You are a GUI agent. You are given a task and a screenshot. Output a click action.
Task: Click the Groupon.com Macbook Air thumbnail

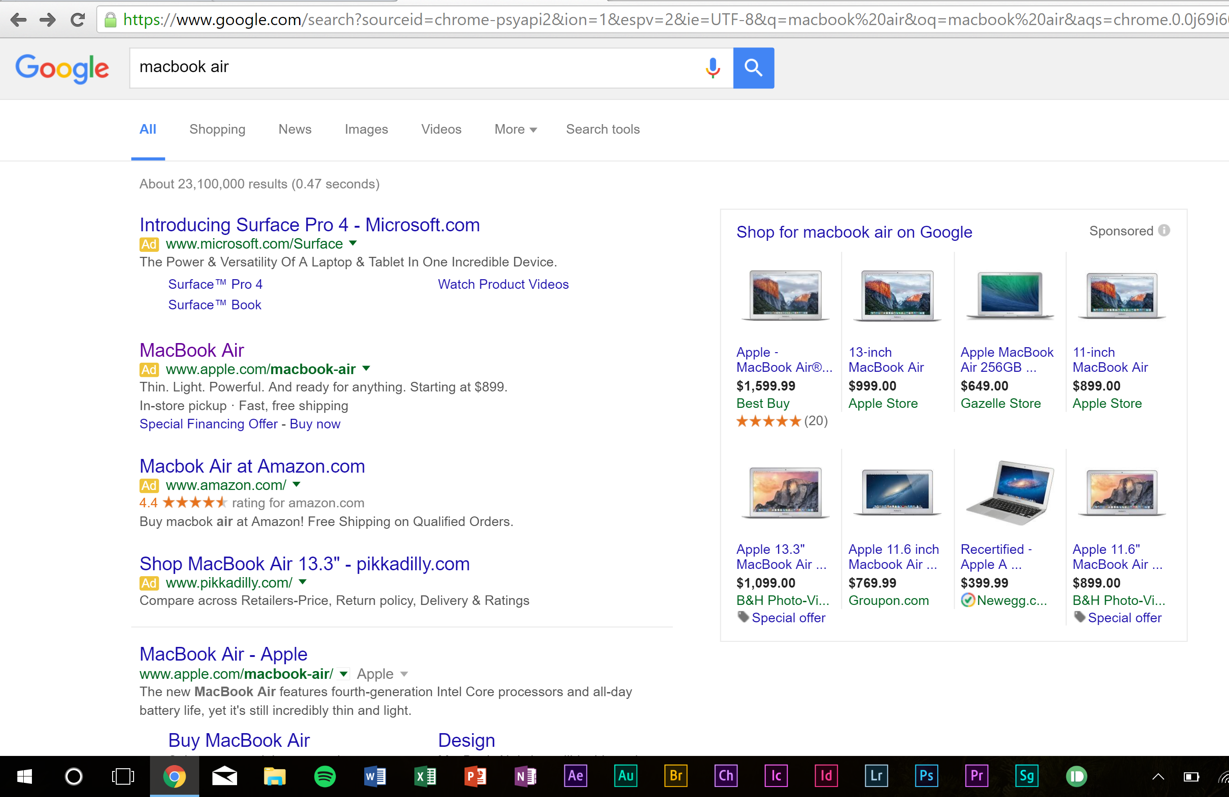[897, 493]
